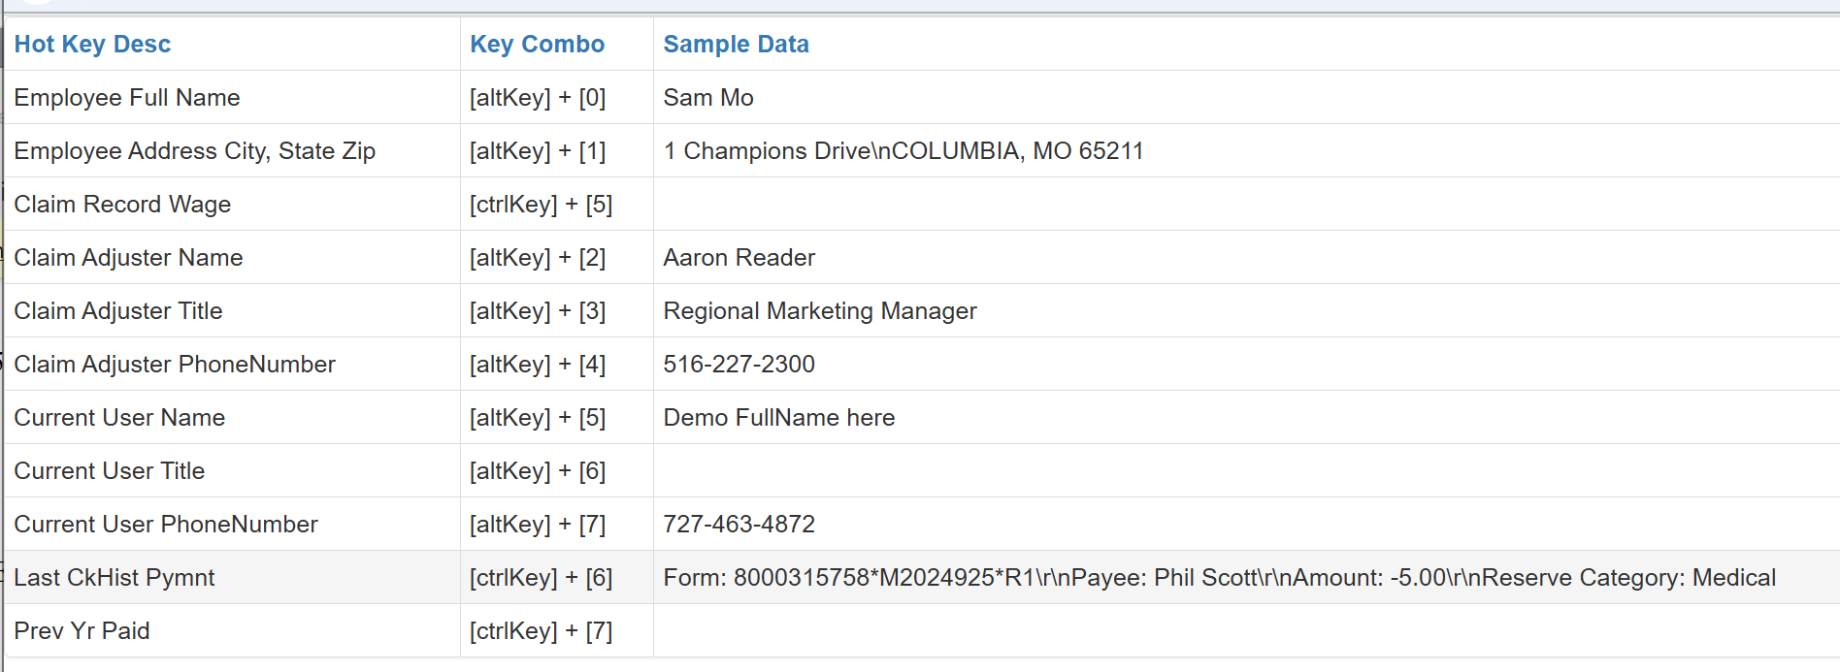The width and height of the screenshot is (1840, 672).
Task: Select the Claim Record Wage row
Action: [122, 205]
